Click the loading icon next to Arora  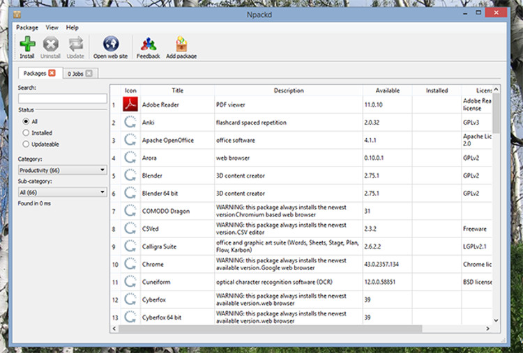tap(130, 157)
